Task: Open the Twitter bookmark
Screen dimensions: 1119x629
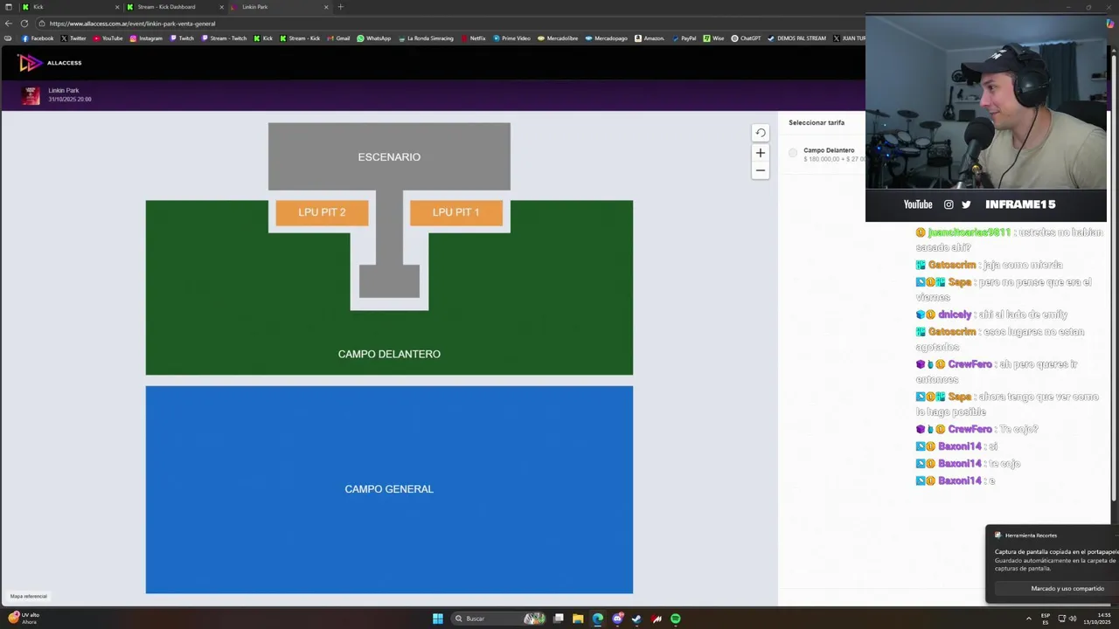Action: pyautogui.click(x=73, y=38)
